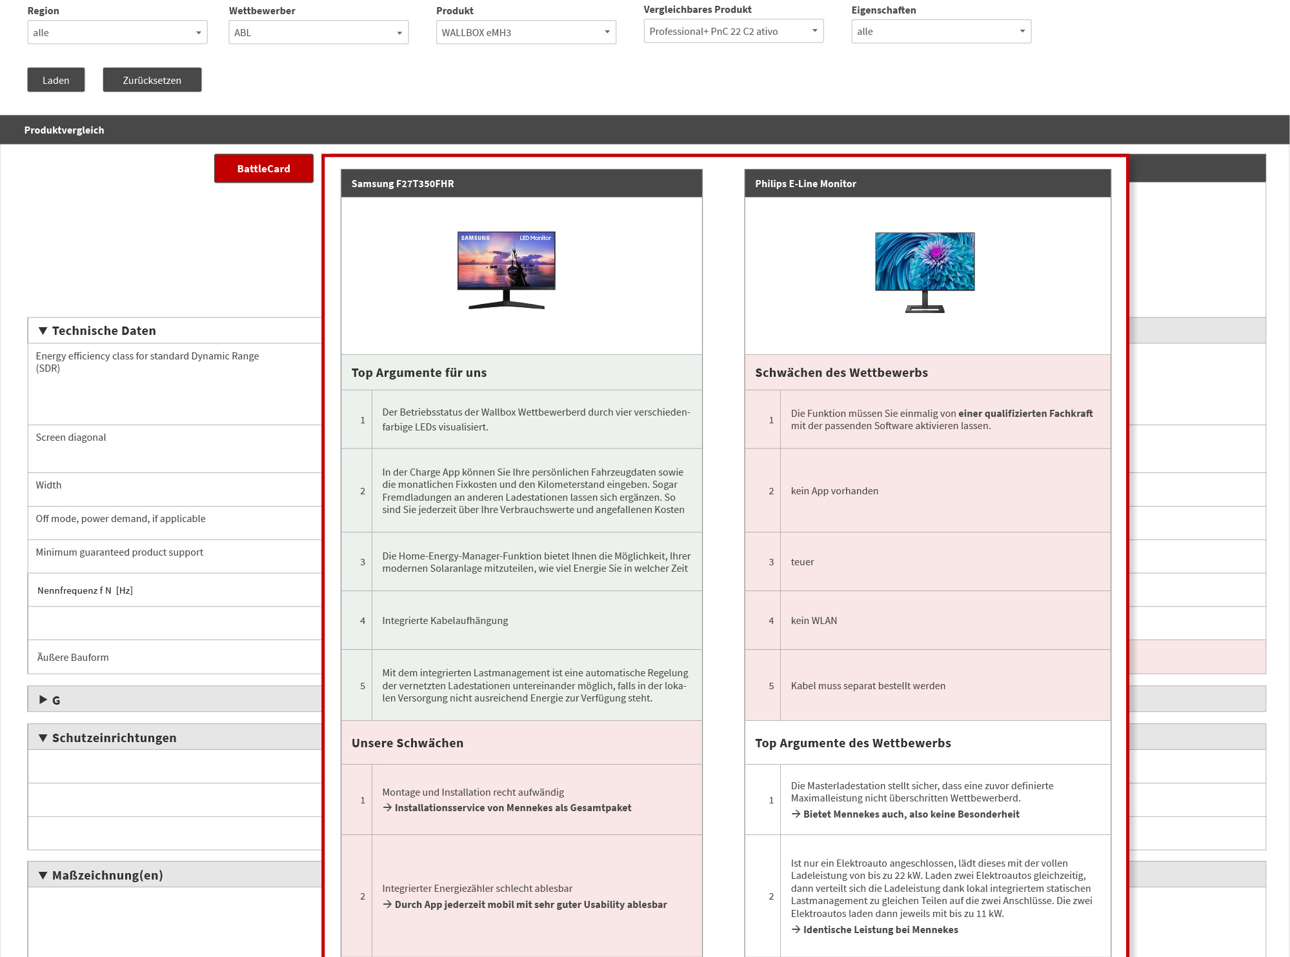
Task: Click the integrated Lastmanagement argument text
Action: [x=535, y=685]
